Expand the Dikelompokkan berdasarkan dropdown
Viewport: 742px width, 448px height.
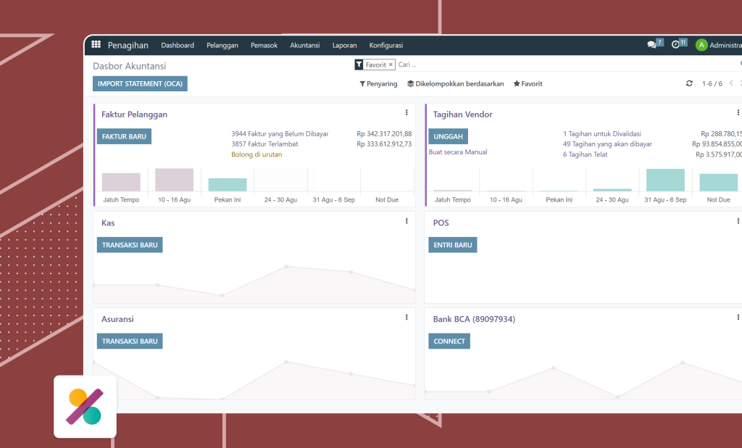click(455, 84)
